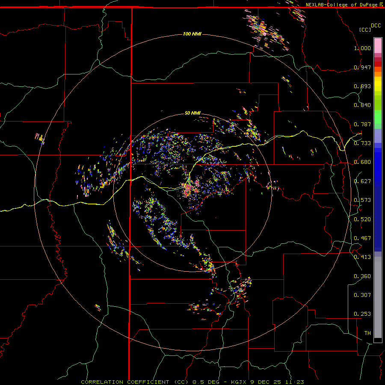Click the 0.360 scale value
This screenshot has width=385, height=385.
click(362, 276)
